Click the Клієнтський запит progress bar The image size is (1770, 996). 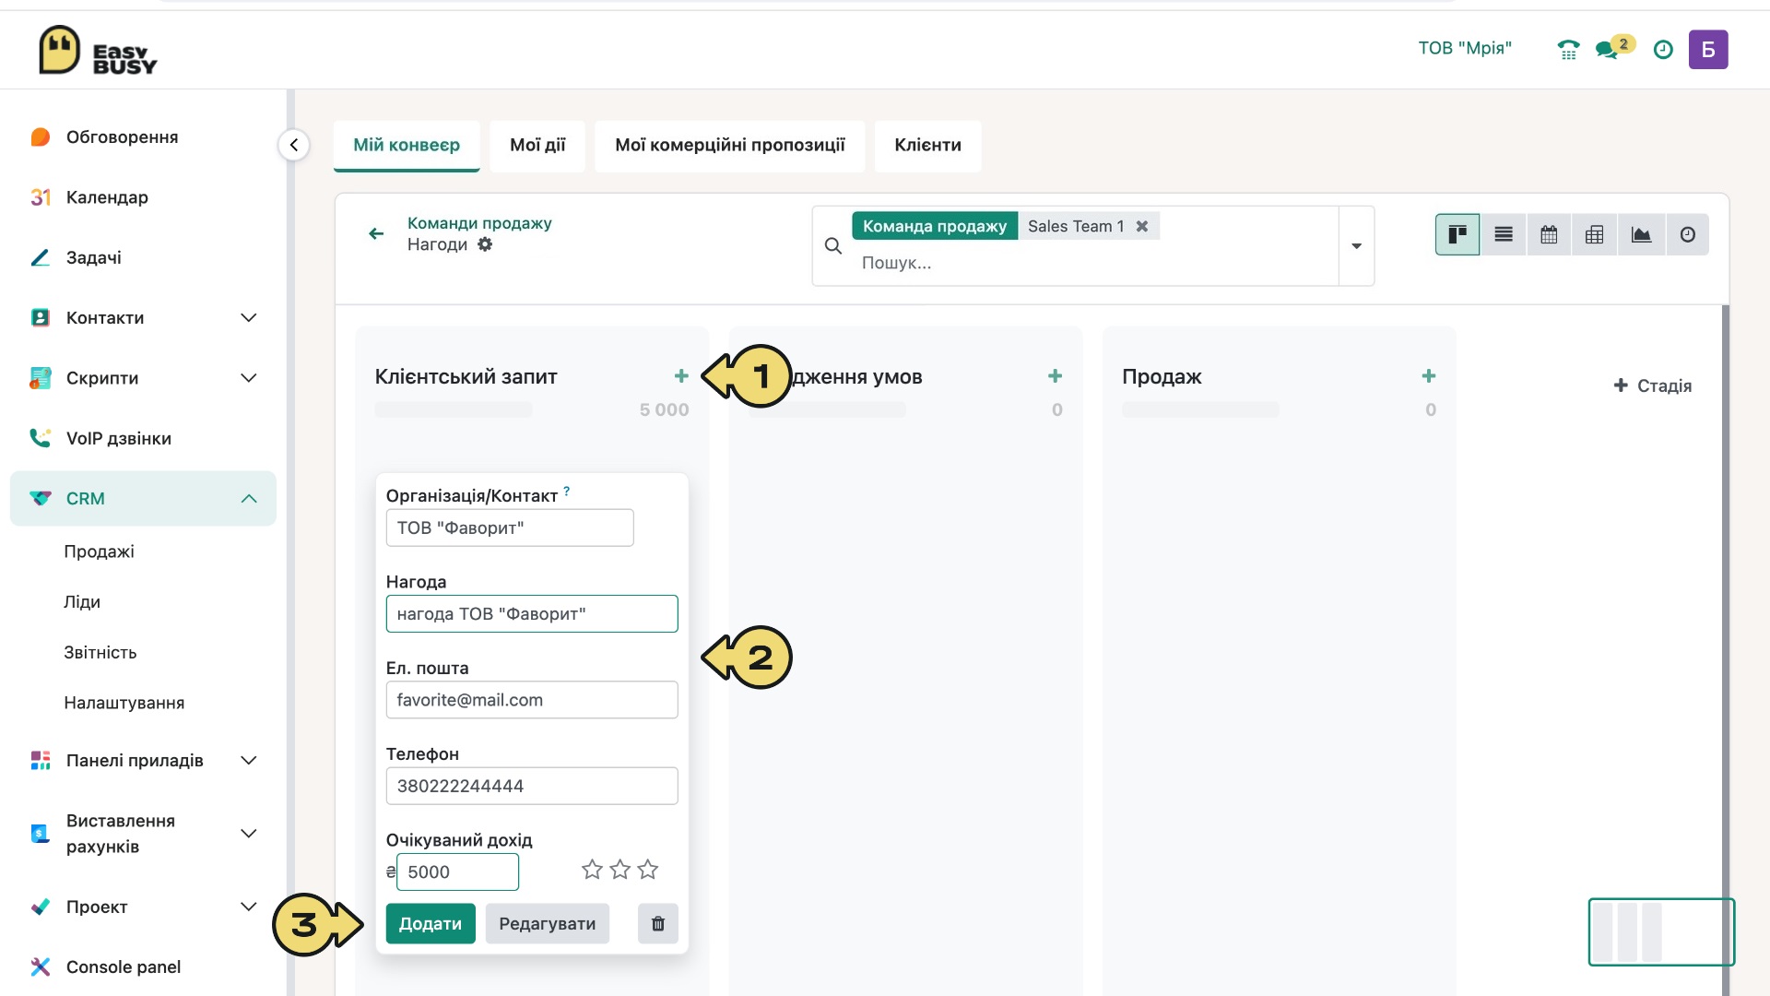pos(454,409)
